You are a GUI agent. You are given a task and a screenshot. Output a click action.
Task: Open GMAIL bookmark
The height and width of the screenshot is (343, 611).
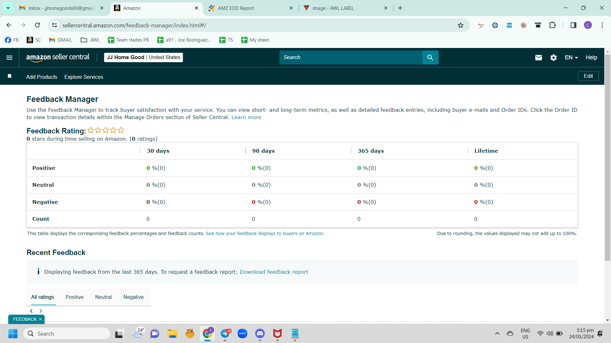(x=60, y=40)
